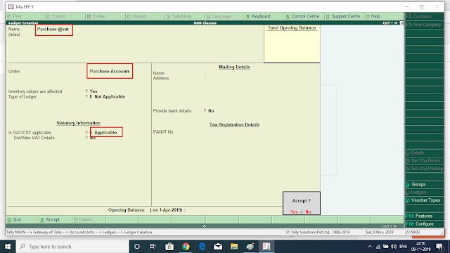Open V: Voucher Types from sidebar
Image resolution: width=450 pixels, height=253 pixels.
(424, 200)
